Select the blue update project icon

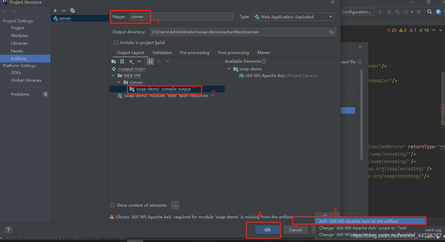click(438, 12)
